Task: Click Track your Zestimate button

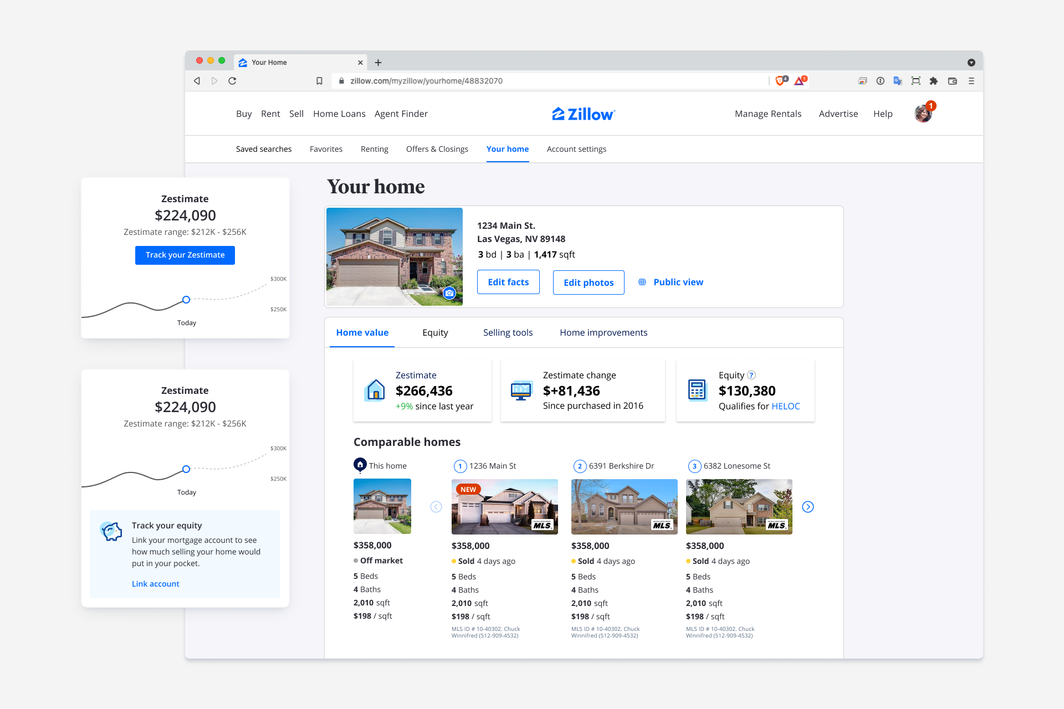Action: [x=185, y=255]
